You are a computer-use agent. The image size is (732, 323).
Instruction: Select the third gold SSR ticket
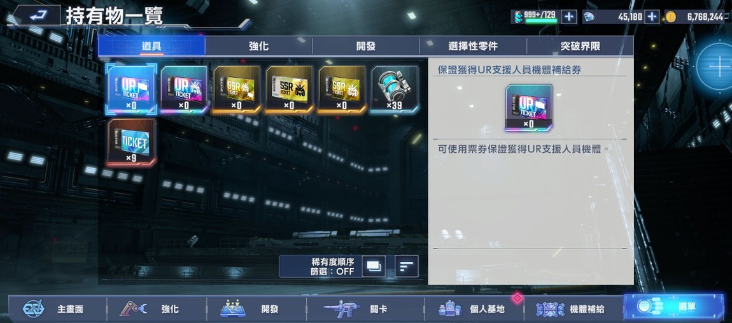click(342, 90)
